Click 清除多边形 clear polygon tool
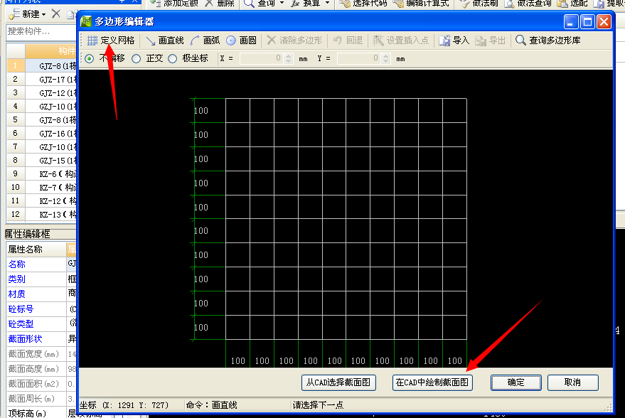The height and width of the screenshot is (418, 625). tap(294, 41)
